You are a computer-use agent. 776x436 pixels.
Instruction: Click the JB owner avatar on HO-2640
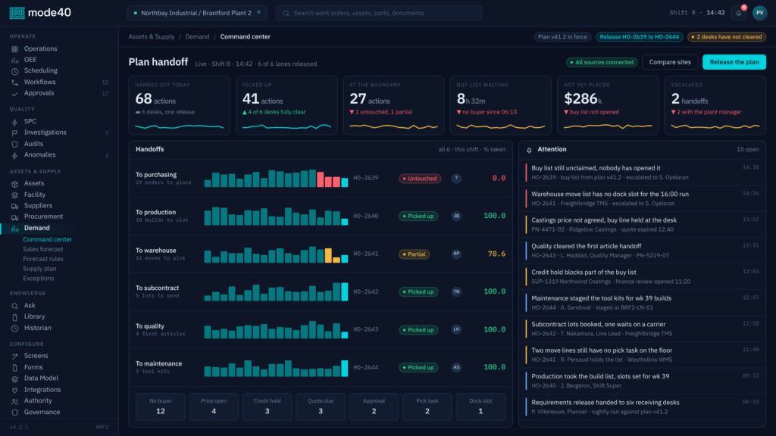(456, 216)
